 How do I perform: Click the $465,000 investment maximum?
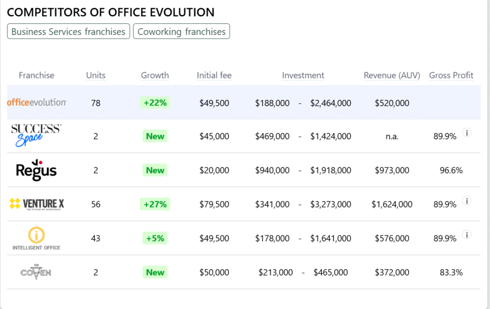(x=331, y=273)
